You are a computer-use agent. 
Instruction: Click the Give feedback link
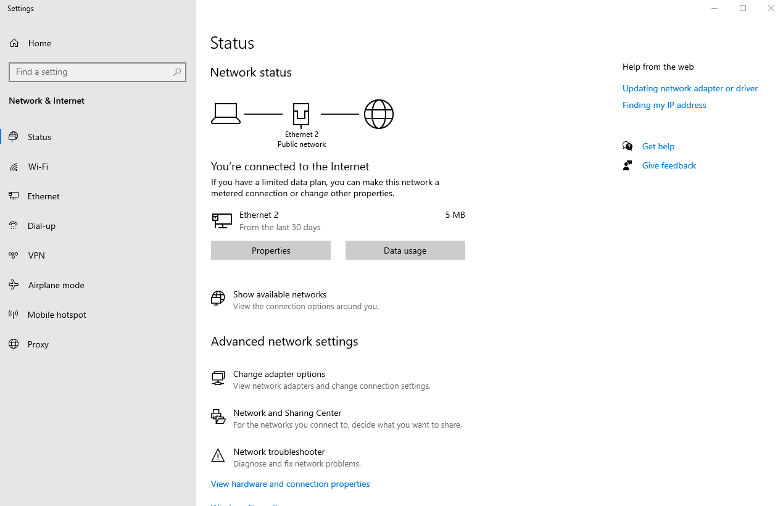pyautogui.click(x=668, y=165)
